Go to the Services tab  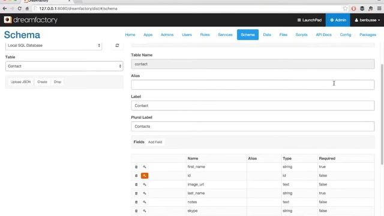coord(225,35)
